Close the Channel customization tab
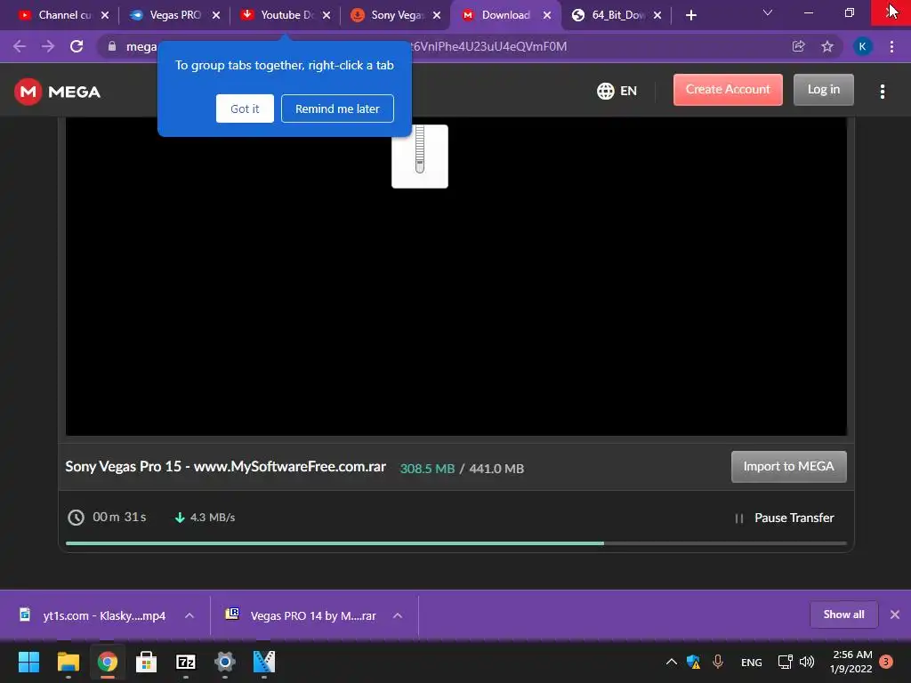The image size is (911, 683). click(x=105, y=15)
